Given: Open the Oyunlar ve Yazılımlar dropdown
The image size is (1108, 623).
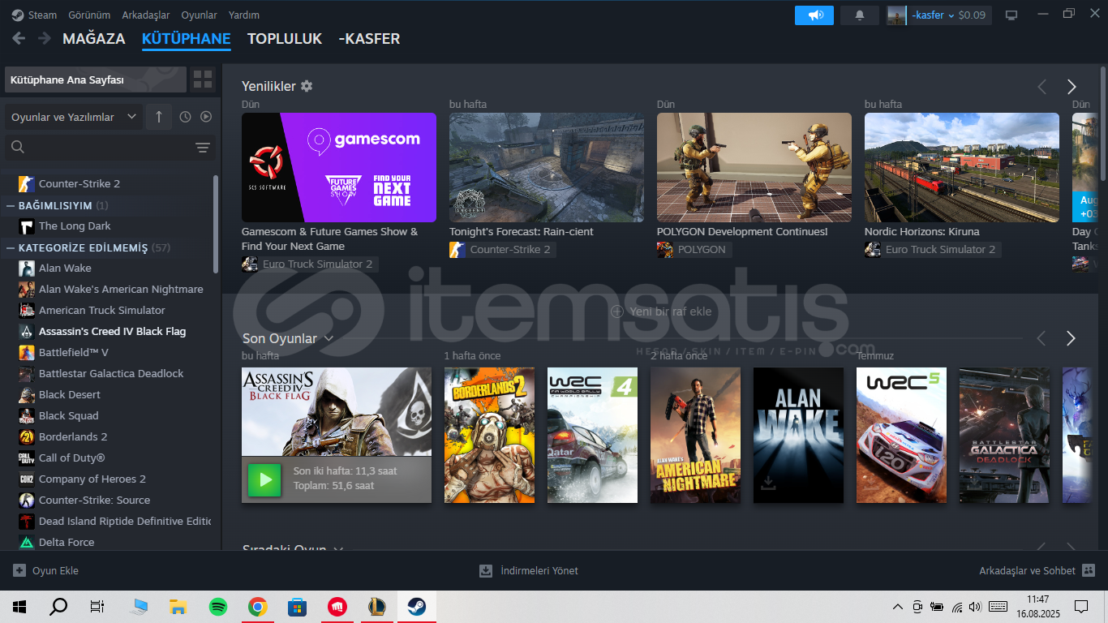Looking at the screenshot, I should point(73,117).
